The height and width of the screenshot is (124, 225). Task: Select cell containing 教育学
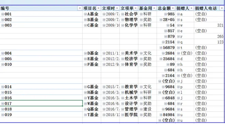129,87
